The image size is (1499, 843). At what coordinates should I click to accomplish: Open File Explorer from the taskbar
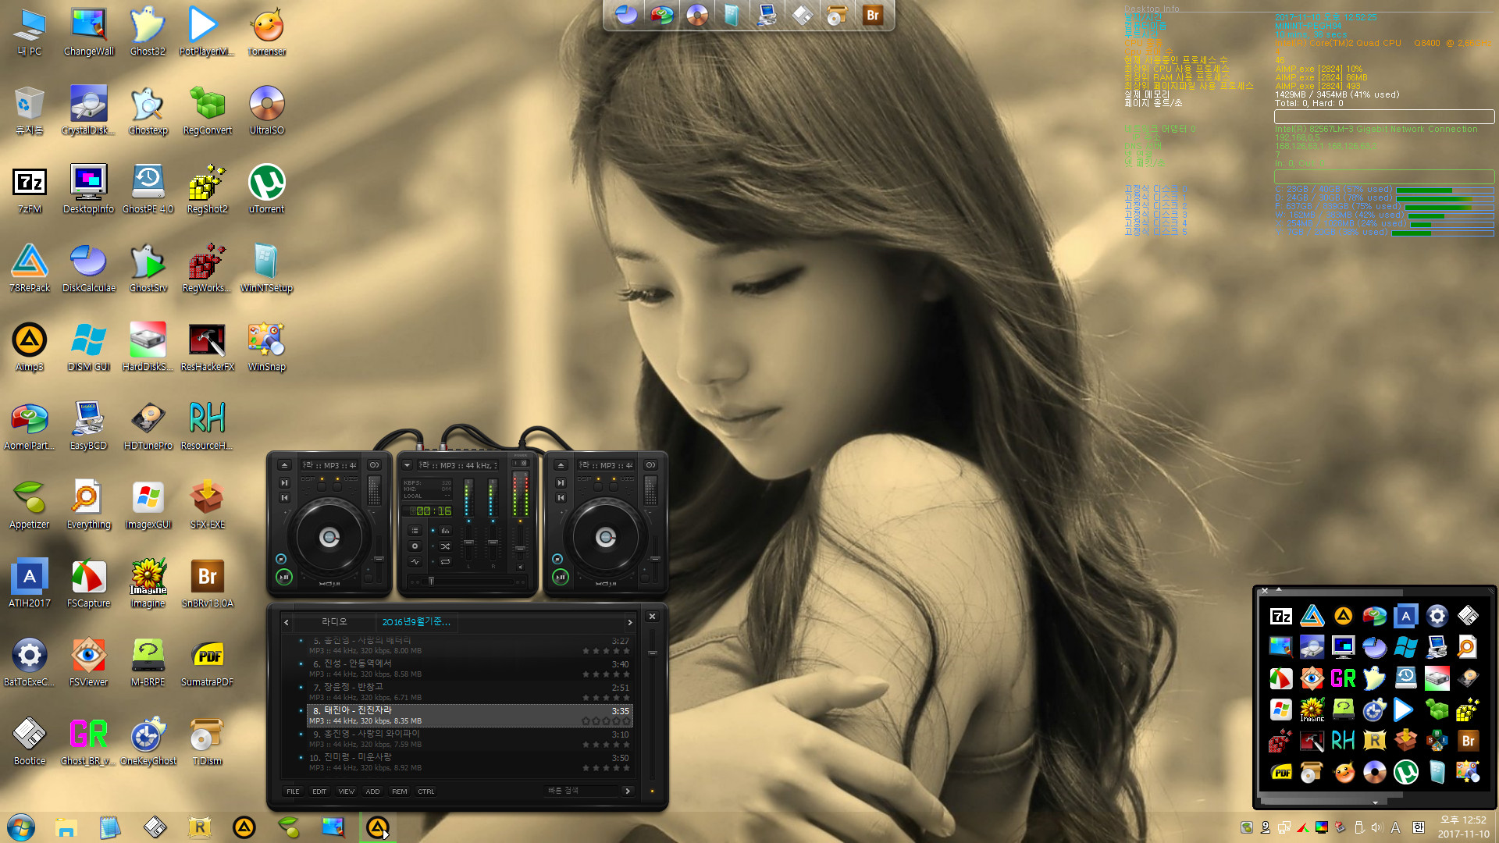click(x=66, y=827)
